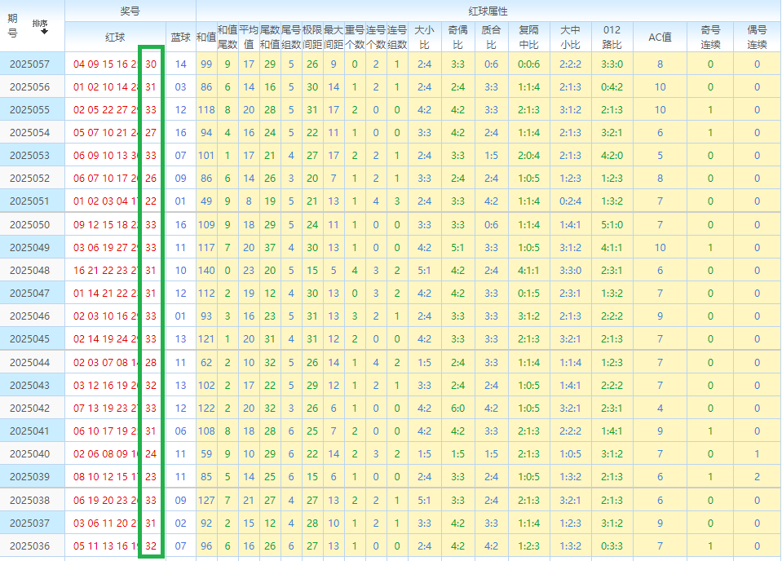
Task: Click the 奇偶比 column header
Action: click(x=457, y=37)
